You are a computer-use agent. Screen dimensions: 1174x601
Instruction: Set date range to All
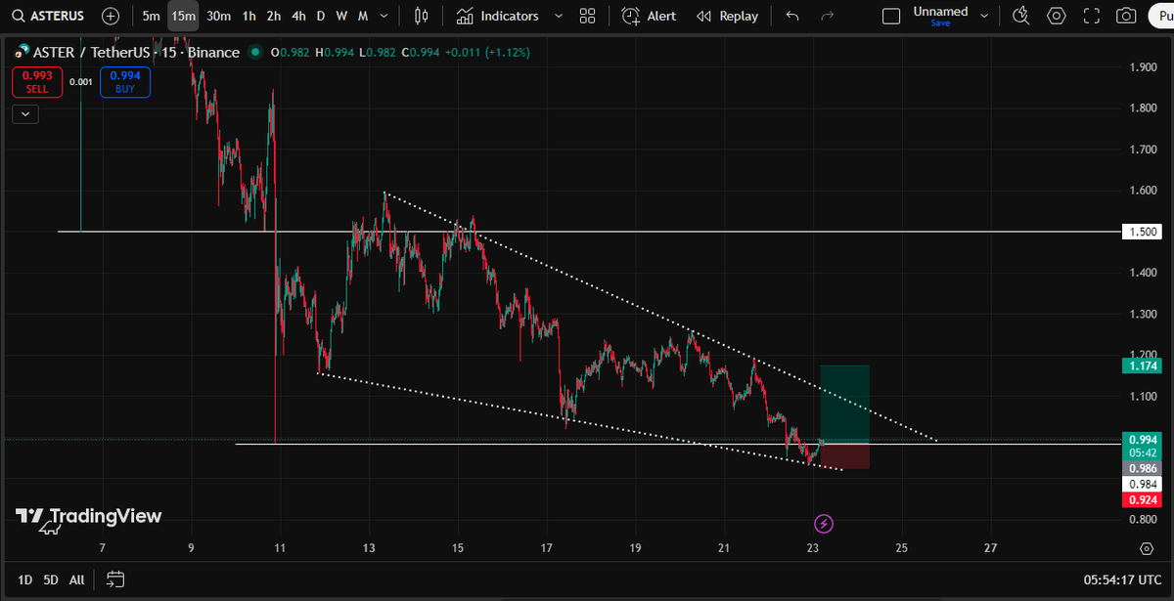[76, 580]
